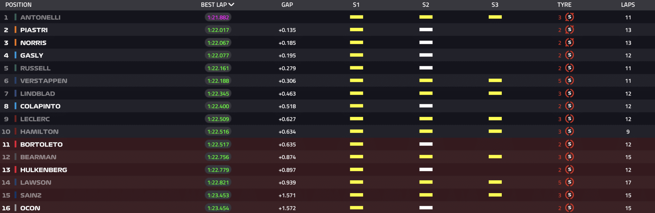Select driver name LINDBLAD
655x213 pixels.
tap(38, 94)
